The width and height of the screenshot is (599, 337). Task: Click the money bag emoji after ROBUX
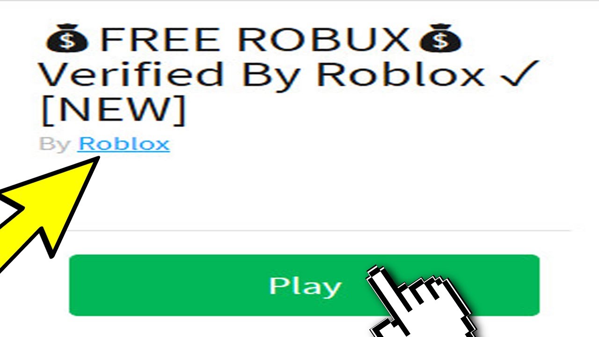click(440, 39)
